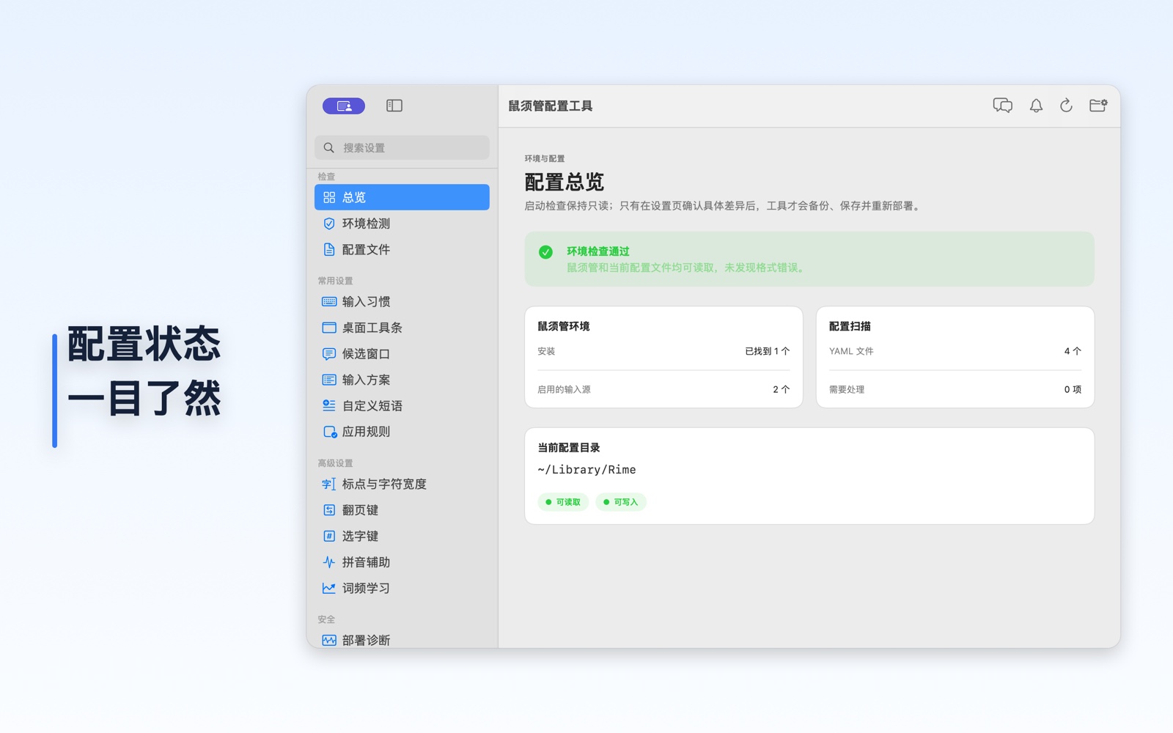Click the window icon beside 桌面工具条

329,328
